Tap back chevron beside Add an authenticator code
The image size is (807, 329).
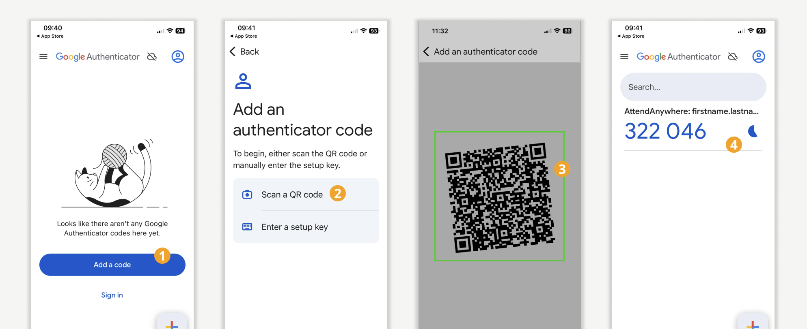click(x=426, y=51)
